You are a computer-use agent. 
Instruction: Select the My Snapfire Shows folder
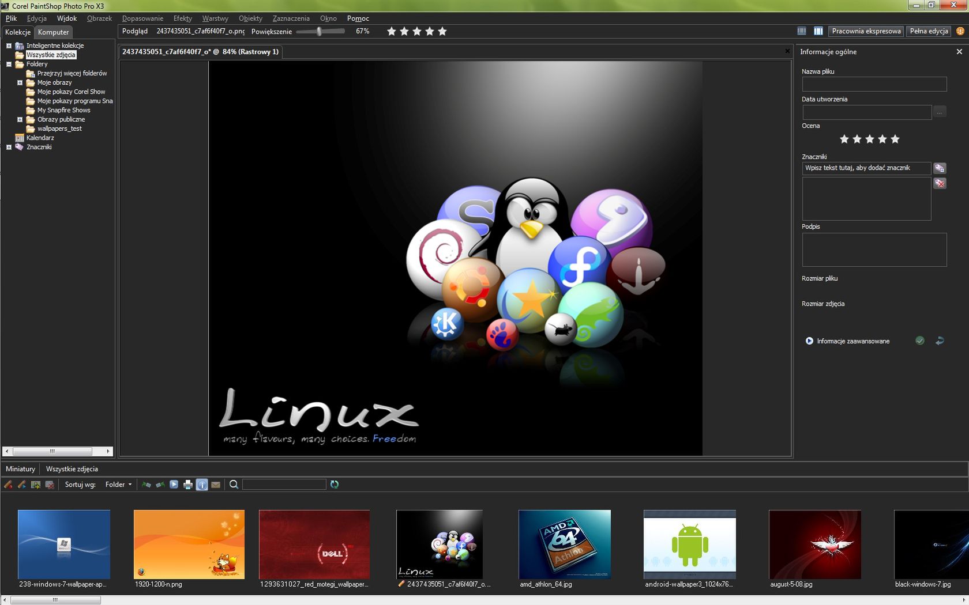[x=63, y=110]
